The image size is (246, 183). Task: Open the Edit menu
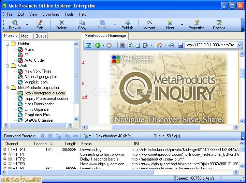tap(21, 14)
